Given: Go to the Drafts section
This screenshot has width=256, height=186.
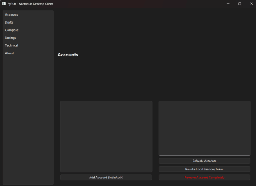Looking at the screenshot, I should 9,22.
